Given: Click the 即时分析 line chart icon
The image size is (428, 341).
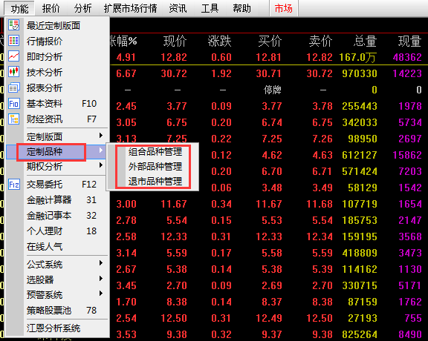Looking at the screenshot, I should 13,56.
